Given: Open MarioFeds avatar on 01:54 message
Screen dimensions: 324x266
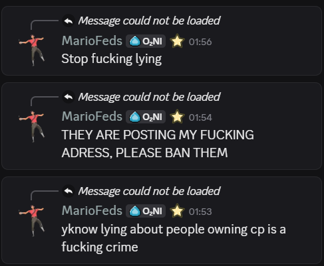Looking at the screenshot, I should point(32,126).
